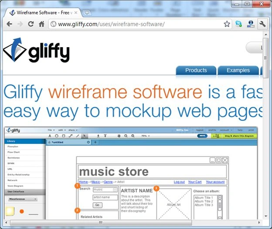Open the Skype extension icon

238,24
